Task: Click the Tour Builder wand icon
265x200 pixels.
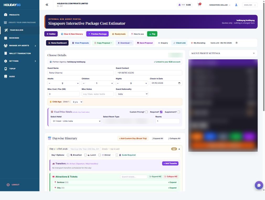Action: 6,30
